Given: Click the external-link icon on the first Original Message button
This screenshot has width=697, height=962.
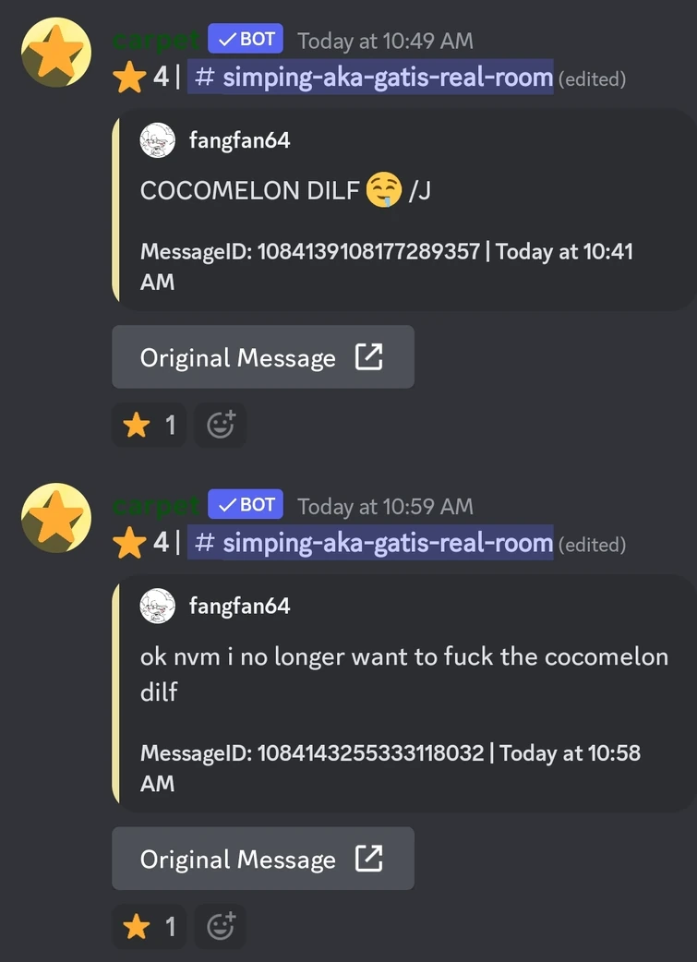Looking at the screenshot, I should tap(369, 357).
